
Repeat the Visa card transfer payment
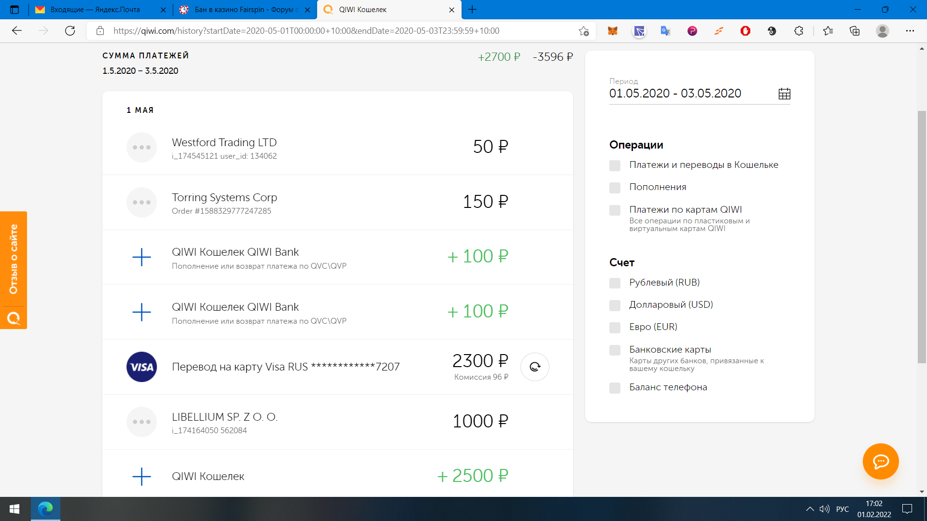pyautogui.click(x=535, y=367)
